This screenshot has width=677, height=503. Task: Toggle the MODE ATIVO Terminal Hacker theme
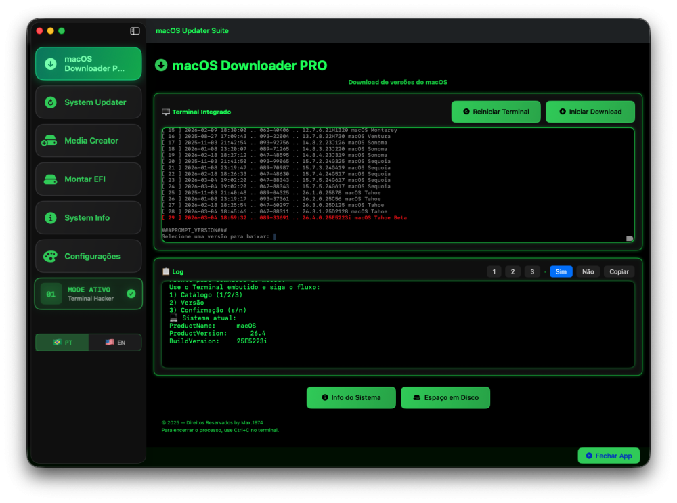[x=89, y=294]
